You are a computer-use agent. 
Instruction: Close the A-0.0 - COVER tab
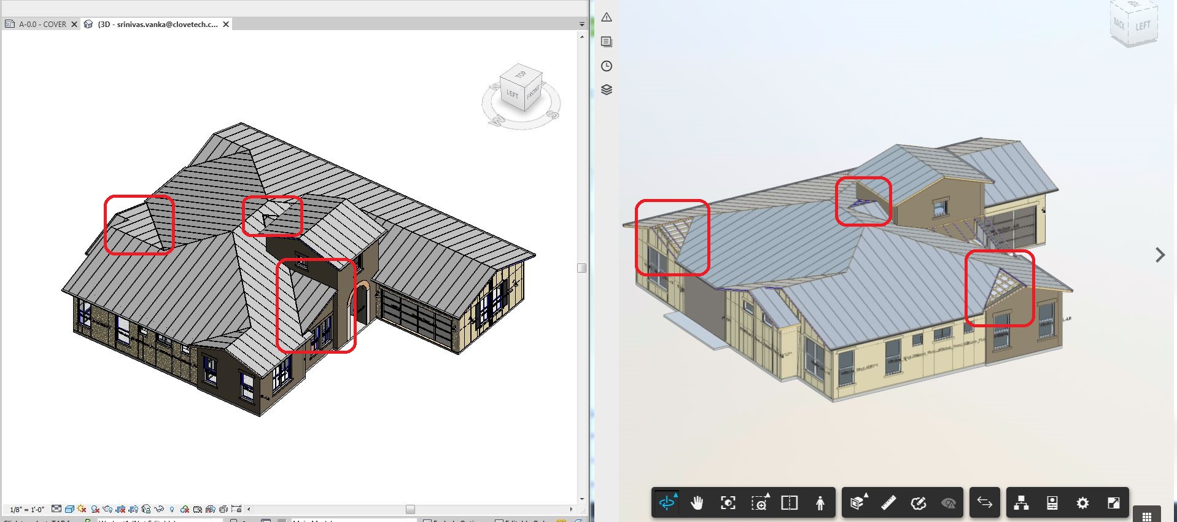click(74, 25)
